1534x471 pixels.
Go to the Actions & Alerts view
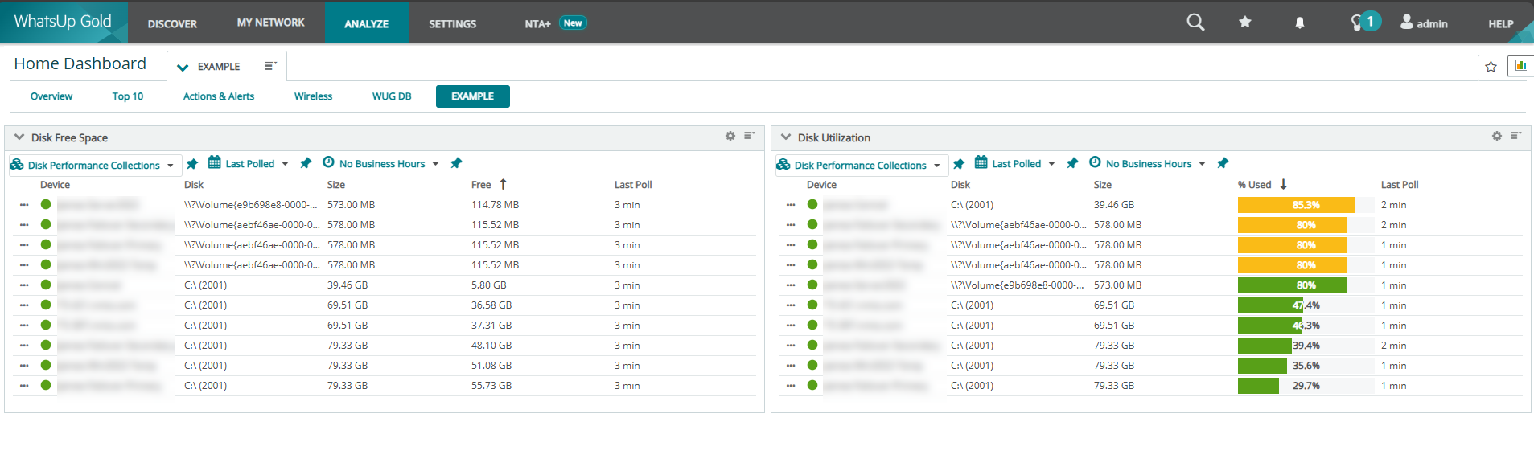point(219,96)
